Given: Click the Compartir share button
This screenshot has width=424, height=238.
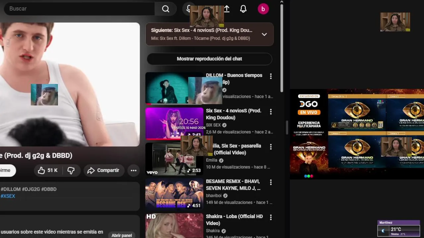Looking at the screenshot, I should pos(103,171).
